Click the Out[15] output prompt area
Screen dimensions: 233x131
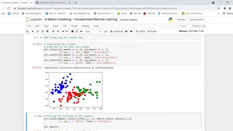click(x=37, y=68)
